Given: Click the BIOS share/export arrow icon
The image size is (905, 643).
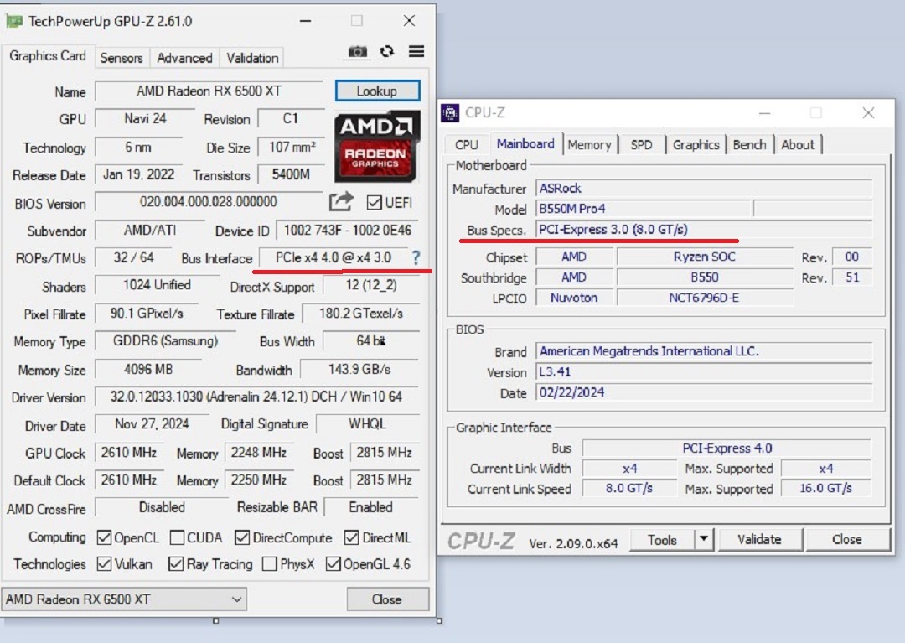Looking at the screenshot, I should [341, 201].
